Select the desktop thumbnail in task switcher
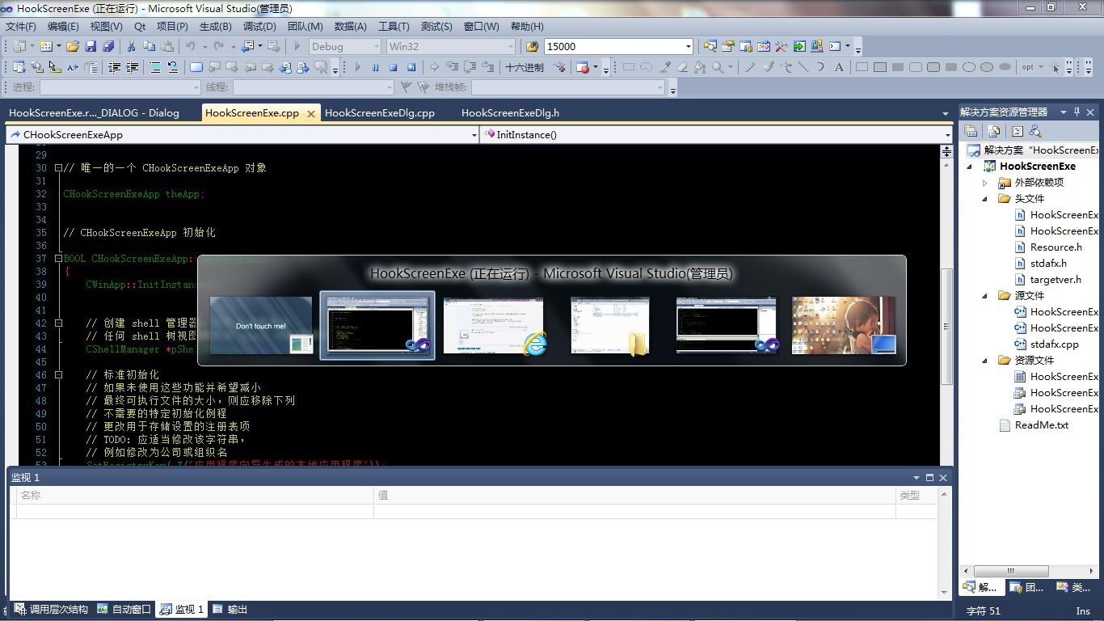The image size is (1104, 621). (x=844, y=325)
